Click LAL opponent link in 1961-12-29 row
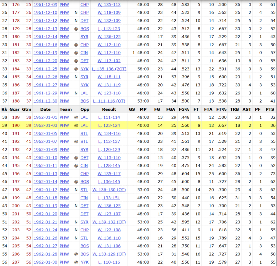 point(84,93)
